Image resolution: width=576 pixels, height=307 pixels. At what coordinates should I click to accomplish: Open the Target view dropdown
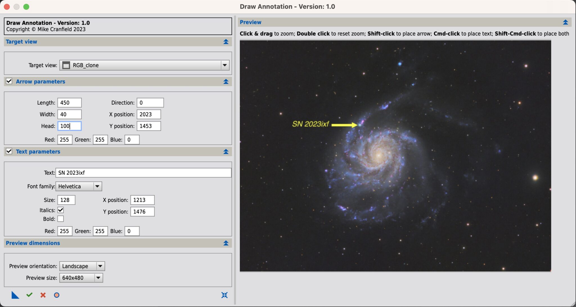[224, 65]
